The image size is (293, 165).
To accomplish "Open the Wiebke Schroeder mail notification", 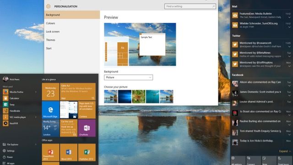I will click(x=261, y=25).
